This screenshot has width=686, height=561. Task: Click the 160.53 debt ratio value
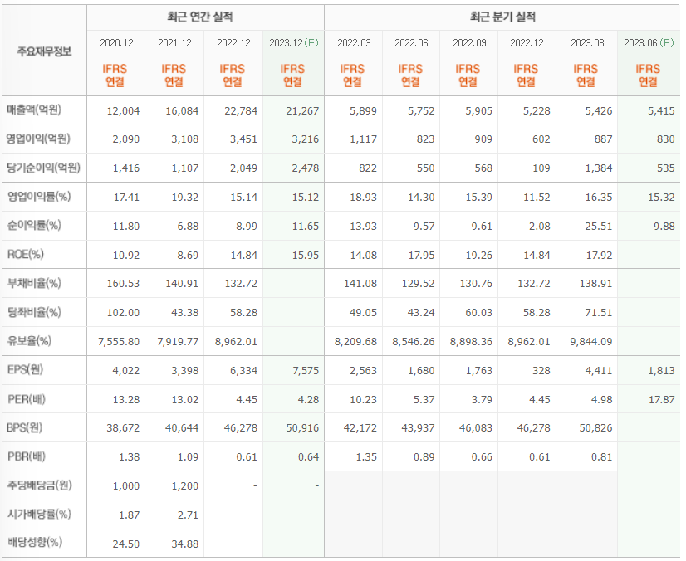coord(123,284)
